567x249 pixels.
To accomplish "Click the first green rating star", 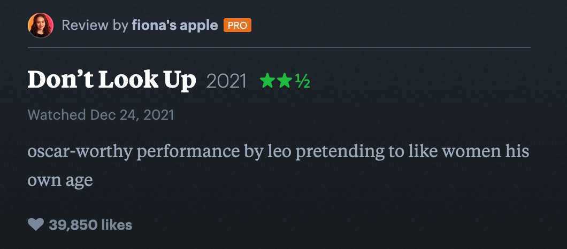I will click(267, 81).
